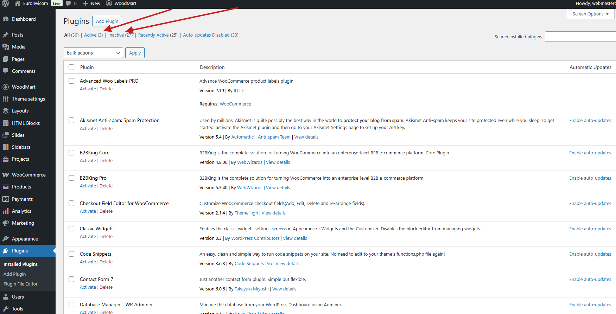This screenshot has width=616, height=314.
Task: Click the HTML Blocks icon
Action: [x=6, y=123]
